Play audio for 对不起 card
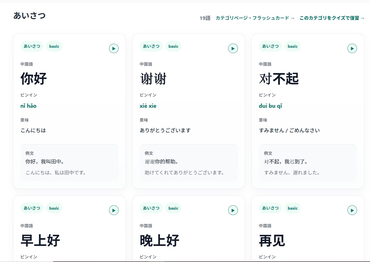 click(352, 49)
